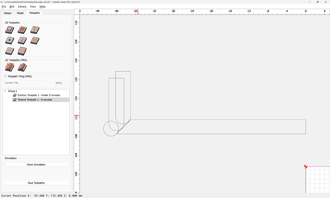The width and height of the screenshot is (330, 198).
Task: Open the View menu
Action: (x=33, y=7)
